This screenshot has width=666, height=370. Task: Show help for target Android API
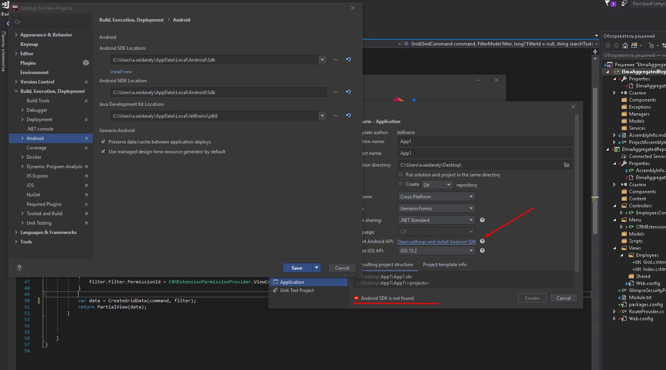482,241
